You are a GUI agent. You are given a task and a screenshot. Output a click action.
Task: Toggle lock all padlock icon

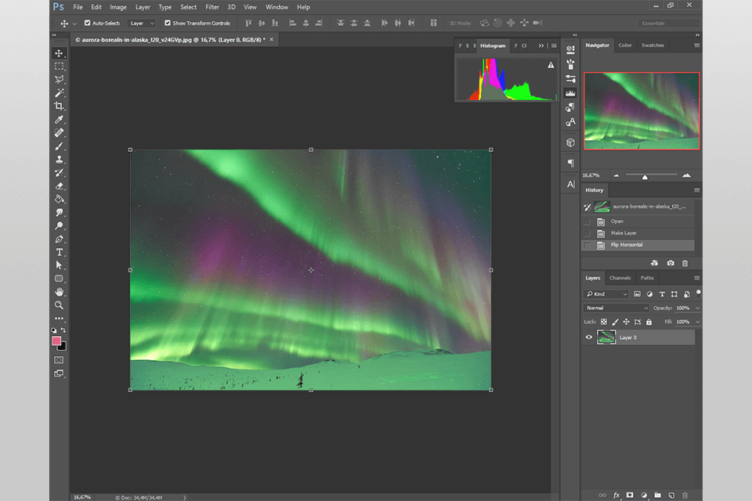click(649, 323)
